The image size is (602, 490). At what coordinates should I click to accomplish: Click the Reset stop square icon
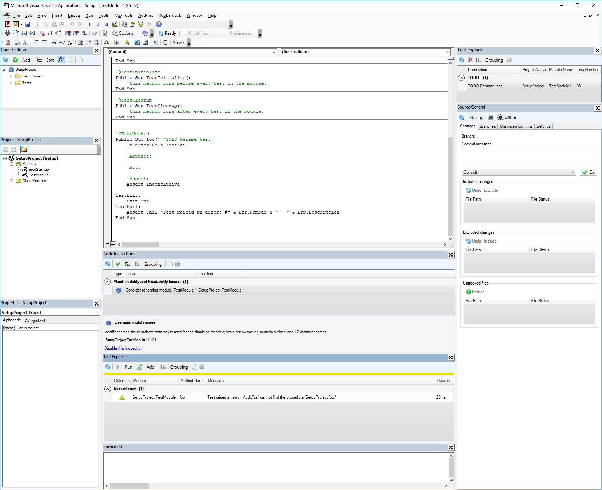(x=106, y=24)
